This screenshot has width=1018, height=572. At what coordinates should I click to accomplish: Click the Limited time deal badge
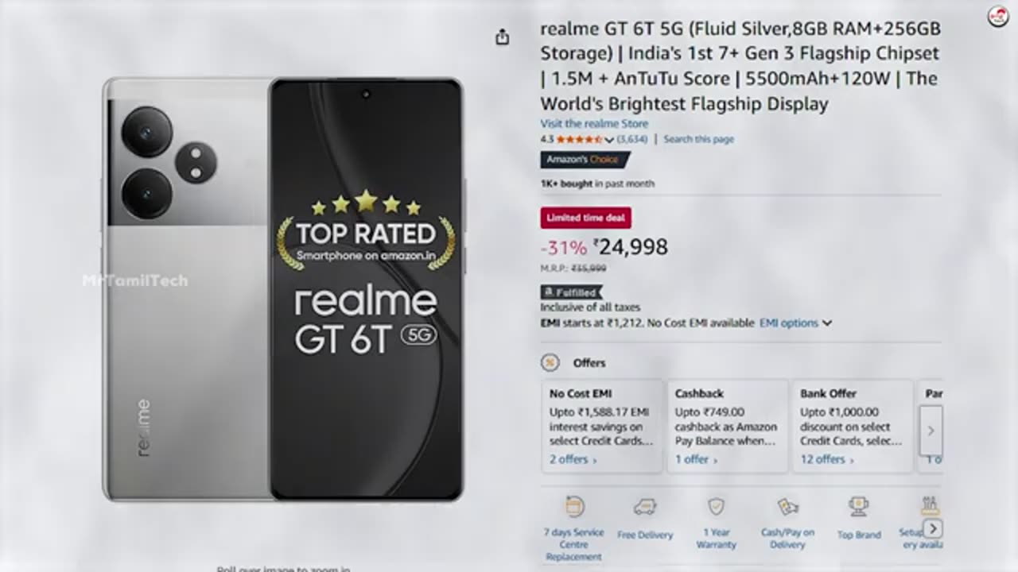(x=585, y=218)
